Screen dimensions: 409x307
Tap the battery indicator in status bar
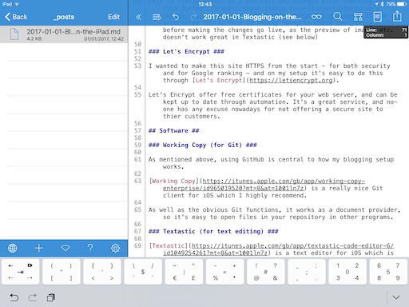pos(402,4)
